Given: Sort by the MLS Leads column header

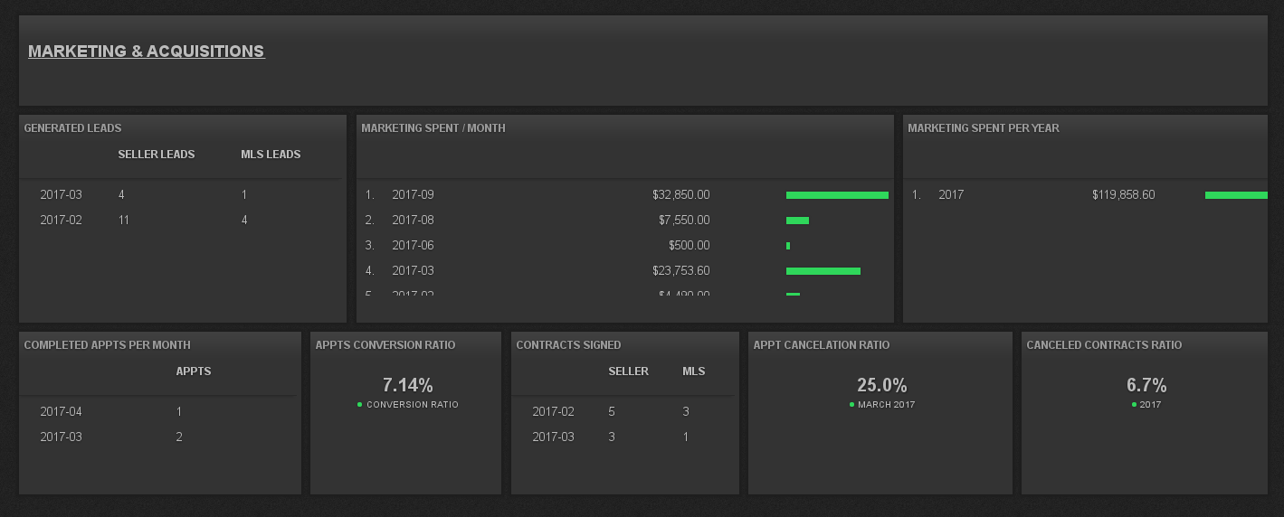Looking at the screenshot, I should pos(271,155).
